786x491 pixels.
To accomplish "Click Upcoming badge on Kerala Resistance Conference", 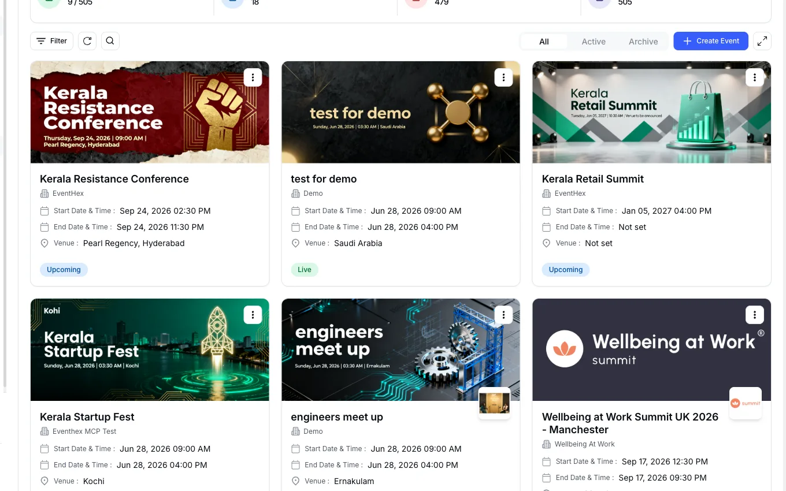I will click(64, 270).
